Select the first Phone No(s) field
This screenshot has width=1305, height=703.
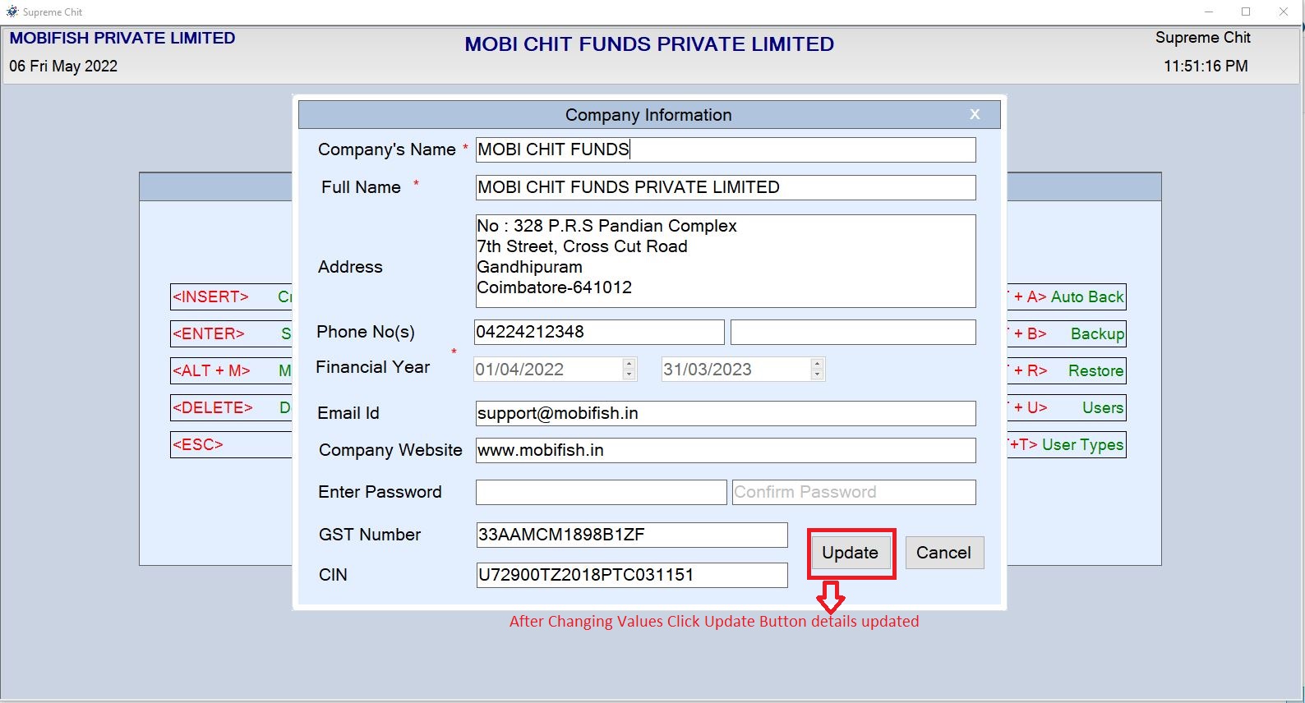coord(597,331)
